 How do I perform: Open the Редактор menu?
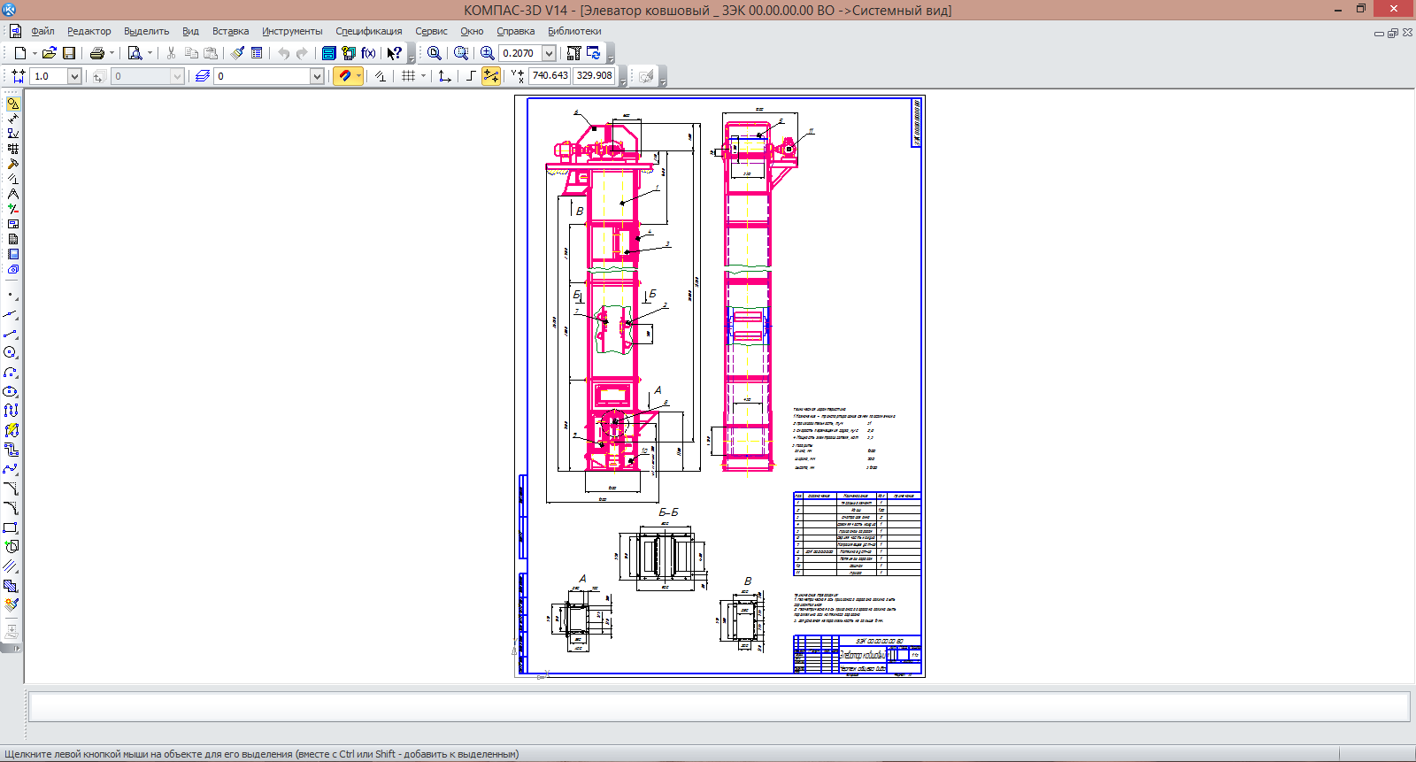[89, 31]
